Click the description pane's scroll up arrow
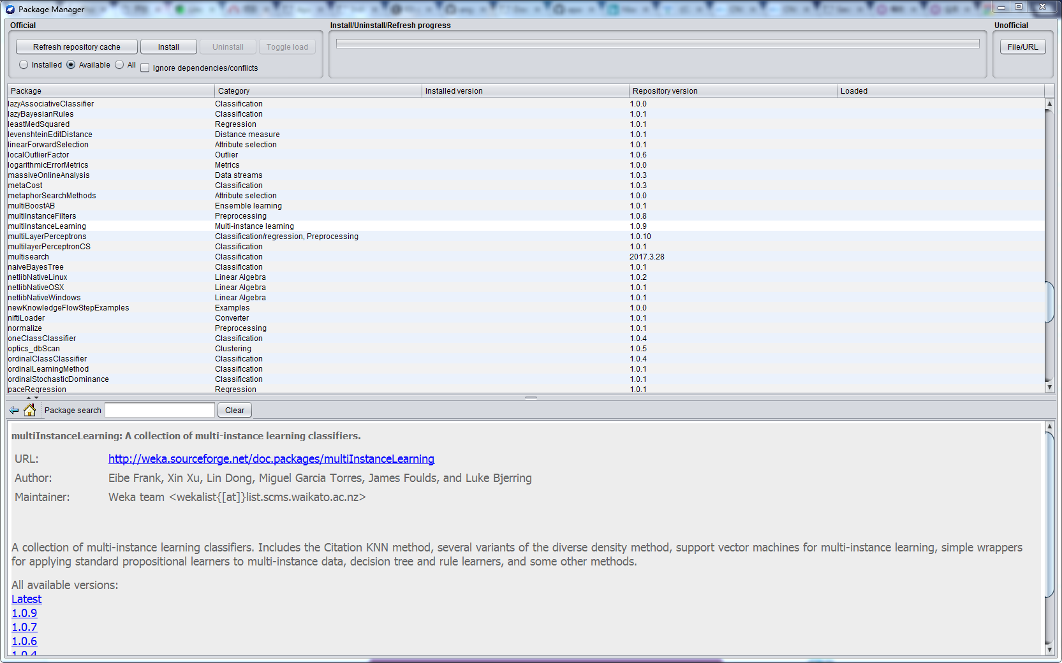Viewport: 1062px width, 663px height. point(1049,426)
